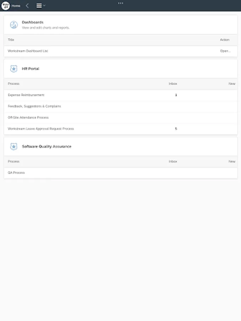Select Workstream Dashboard List row title
The width and height of the screenshot is (241, 321).
(x=28, y=51)
